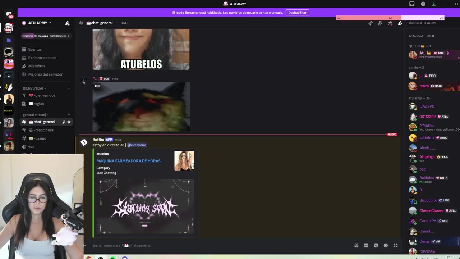Open pinned messages icon
This screenshot has height=259, width=460.
tap(390, 23)
